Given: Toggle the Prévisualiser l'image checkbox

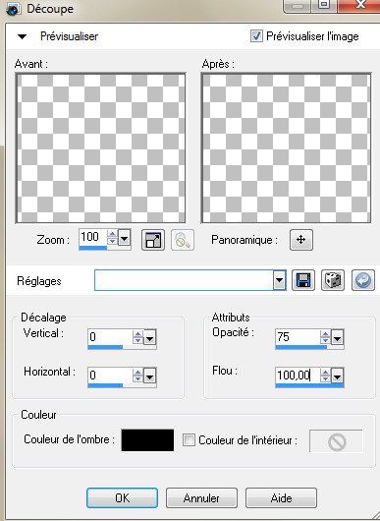Looking at the screenshot, I should 256,36.
